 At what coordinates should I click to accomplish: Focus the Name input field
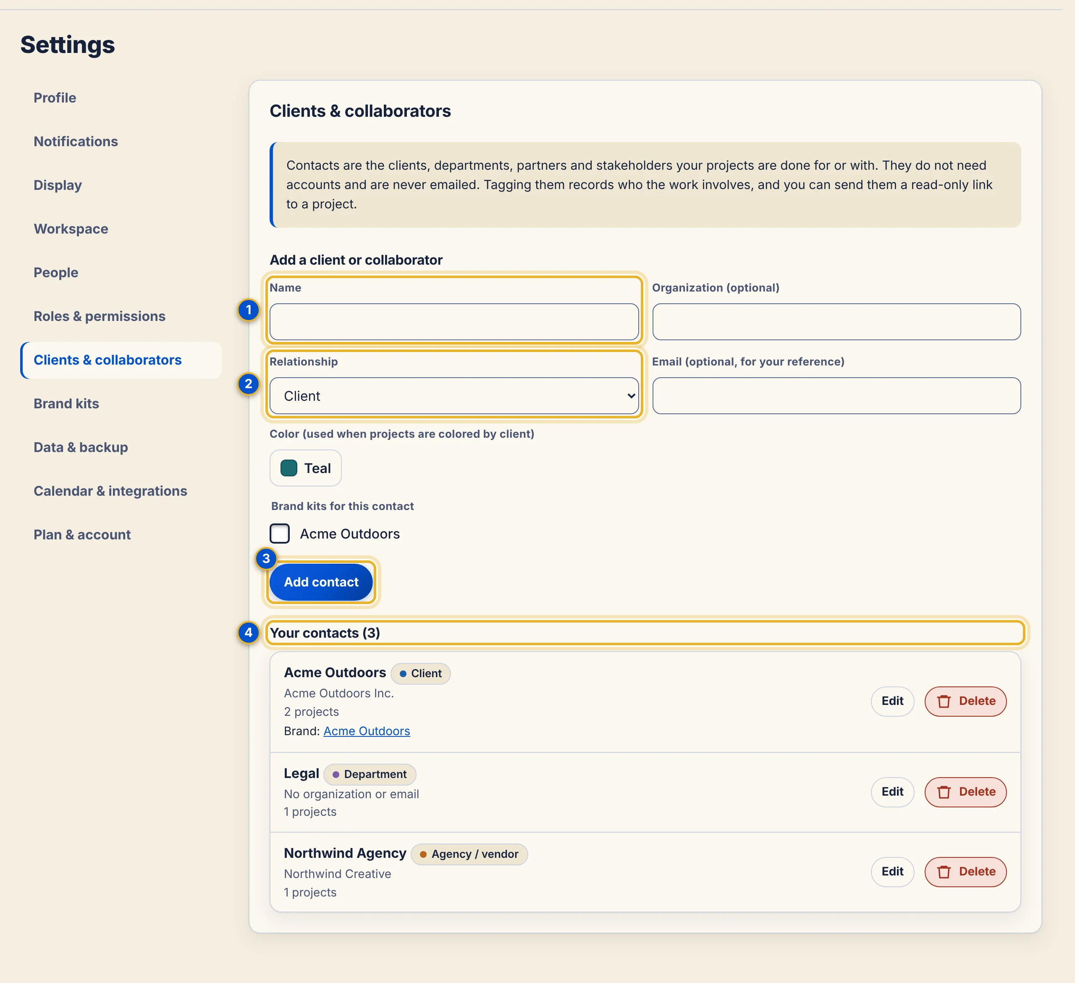tap(454, 322)
